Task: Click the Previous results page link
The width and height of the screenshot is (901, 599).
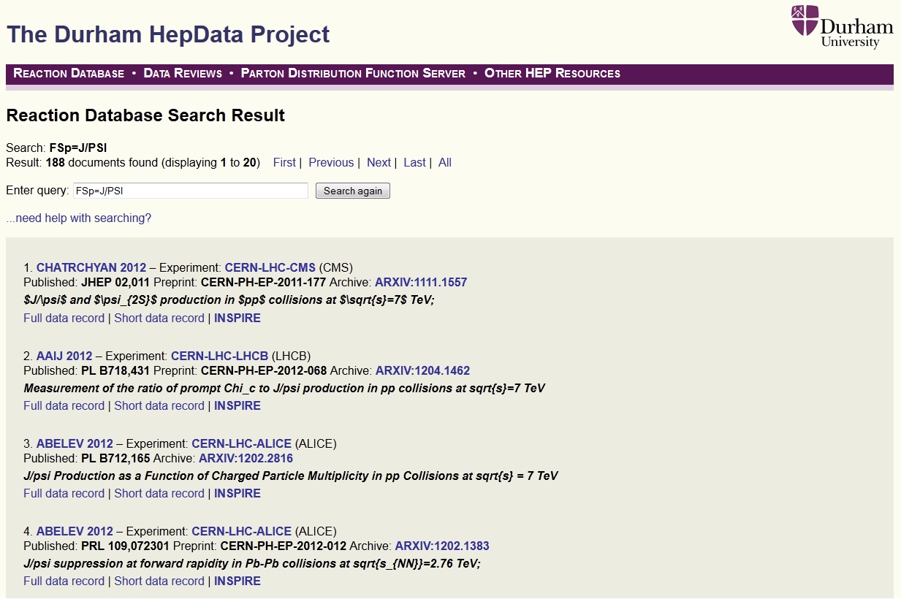Action: click(x=330, y=163)
